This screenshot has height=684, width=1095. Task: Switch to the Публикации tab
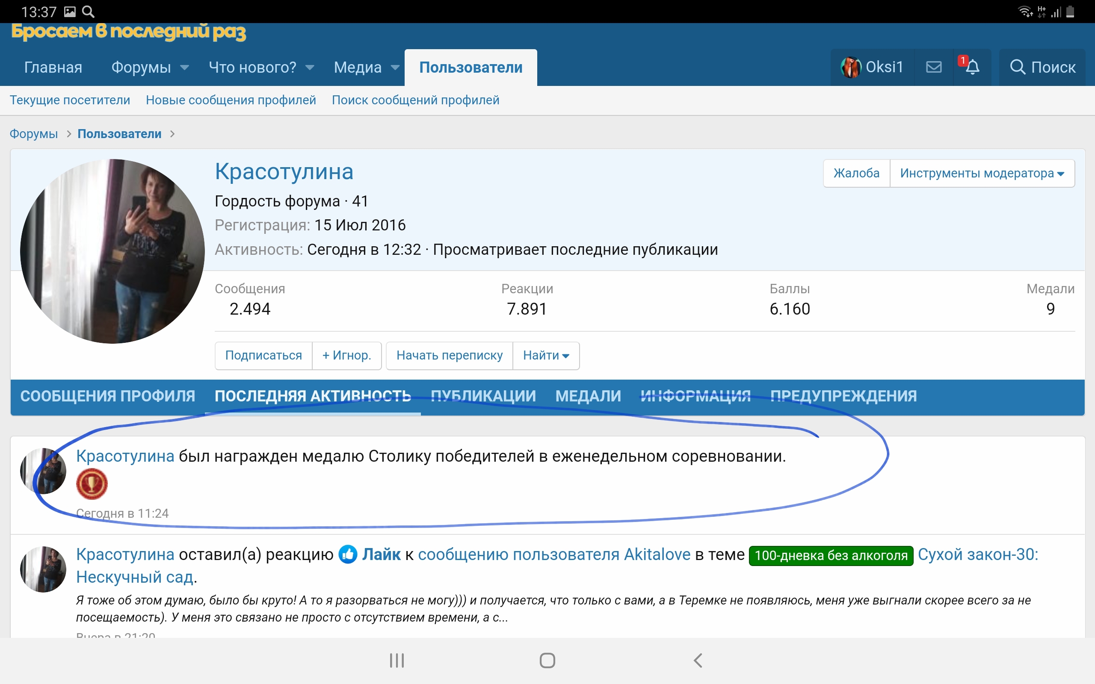pyautogui.click(x=483, y=396)
